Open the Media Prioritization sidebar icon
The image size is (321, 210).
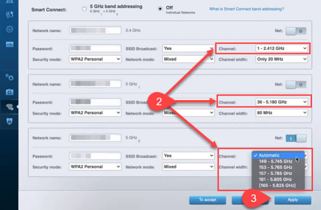(9, 14)
